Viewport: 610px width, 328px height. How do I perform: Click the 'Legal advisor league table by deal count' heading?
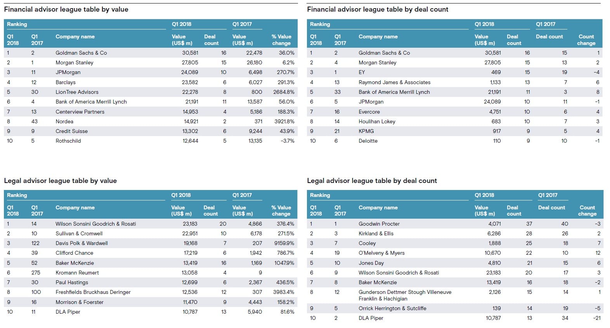(x=372, y=181)
